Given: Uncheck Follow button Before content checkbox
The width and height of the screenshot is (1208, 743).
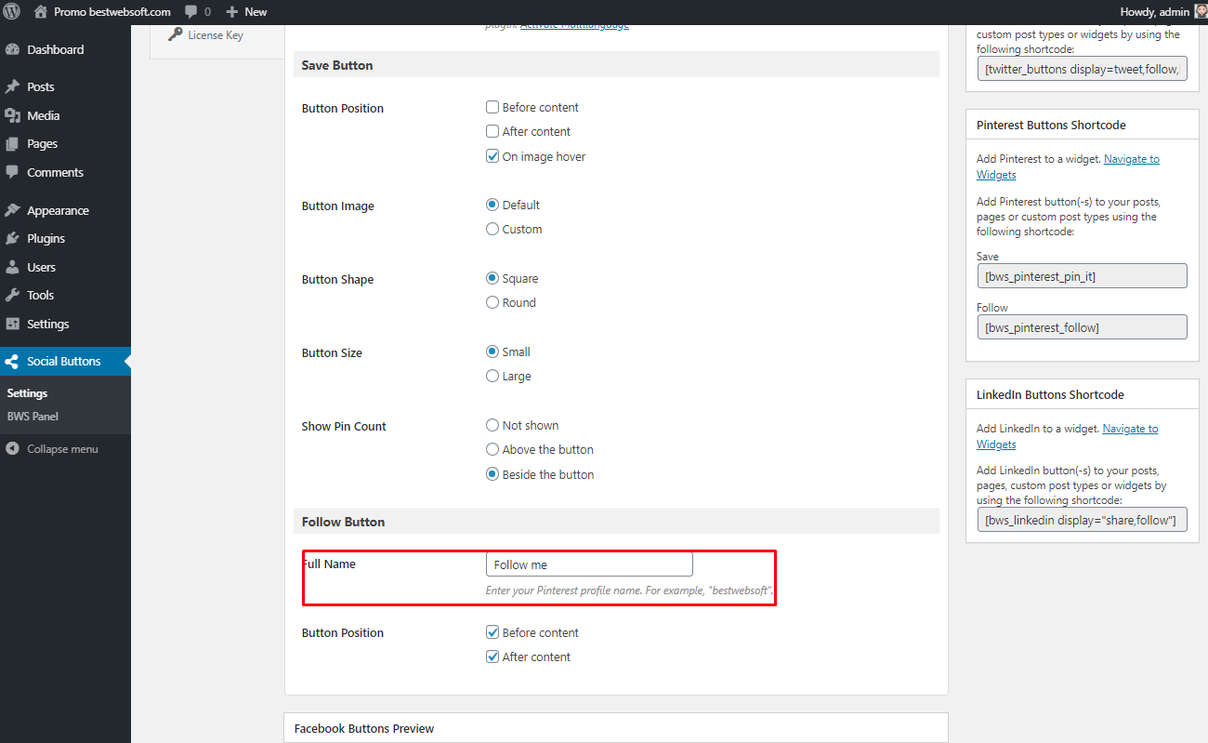Looking at the screenshot, I should (492, 632).
